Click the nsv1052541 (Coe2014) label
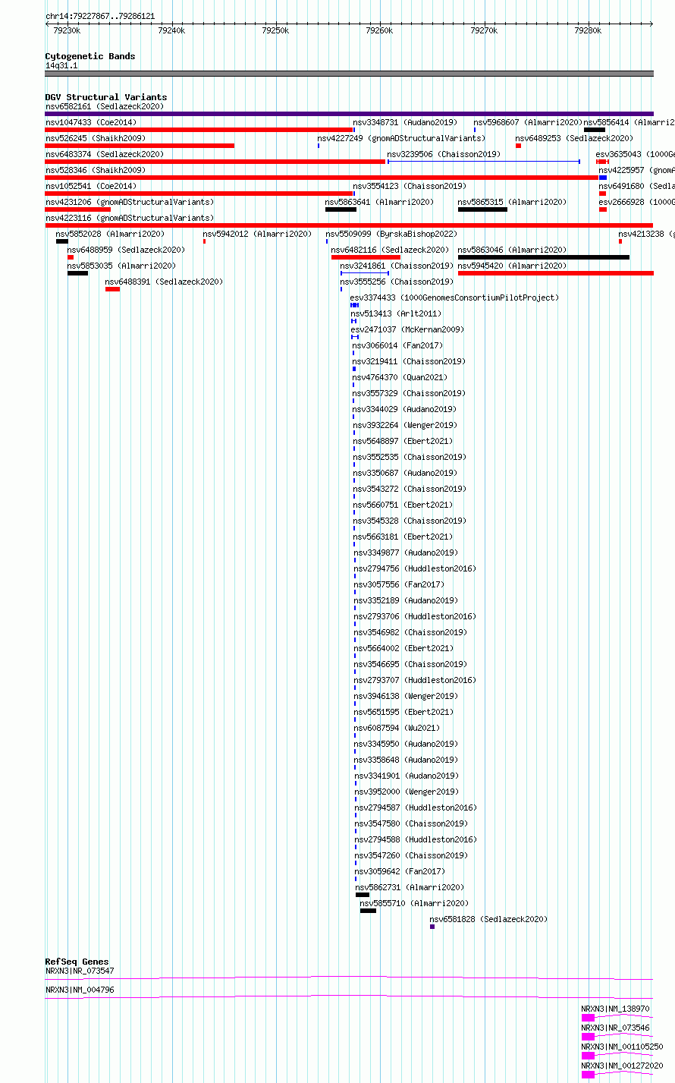Screen dimensions: 675x1083 [91, 187]
